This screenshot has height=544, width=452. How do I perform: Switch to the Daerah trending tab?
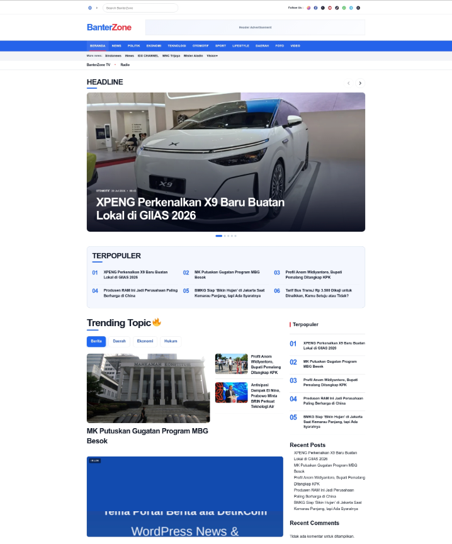119,341
